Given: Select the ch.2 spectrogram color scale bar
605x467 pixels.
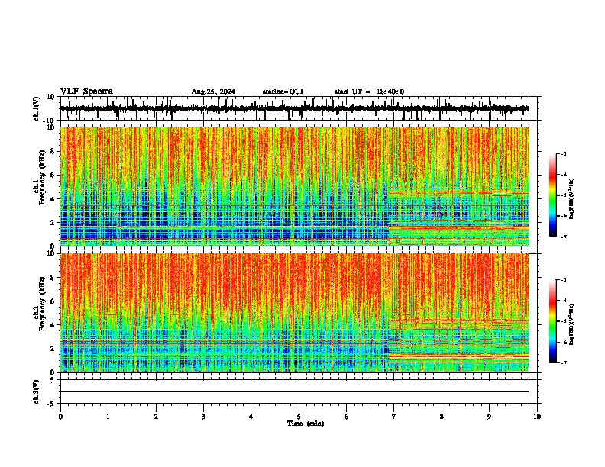Looking at the screenshot, I should (x=552, y=321).
